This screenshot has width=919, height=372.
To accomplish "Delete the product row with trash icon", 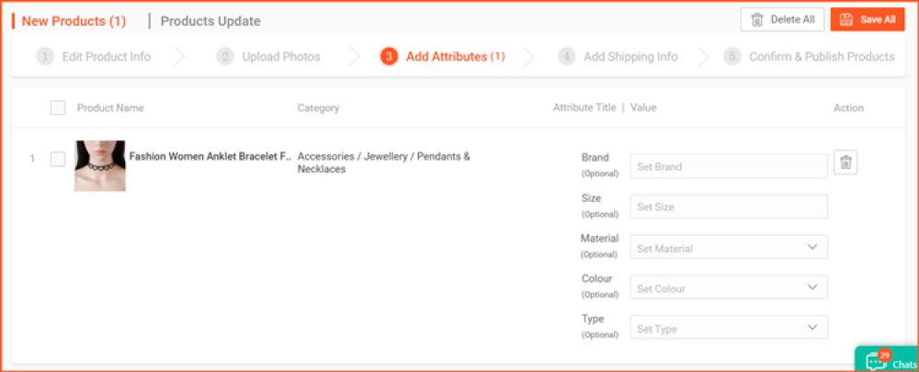I will pos(845,163).
